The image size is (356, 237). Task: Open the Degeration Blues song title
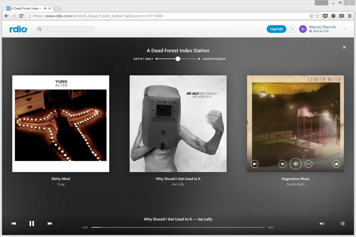tap(296, 179)
